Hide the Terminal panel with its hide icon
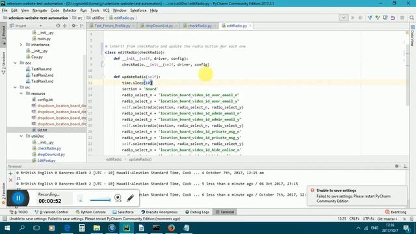The height and width of the screenshot is (234, 416). tap(405, 166)
